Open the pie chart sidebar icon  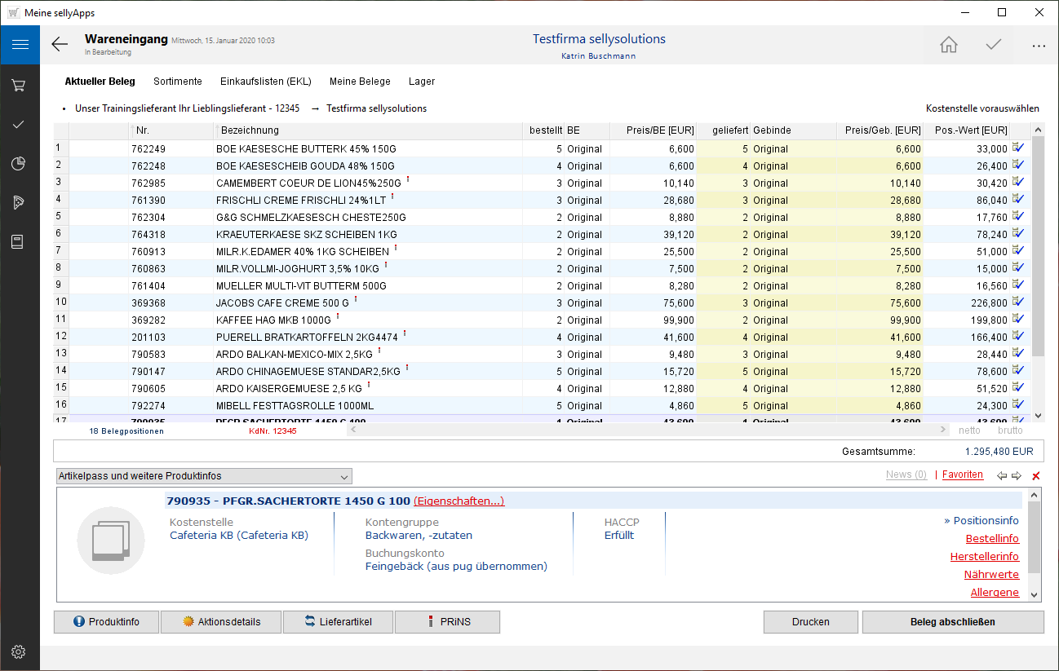20,164
